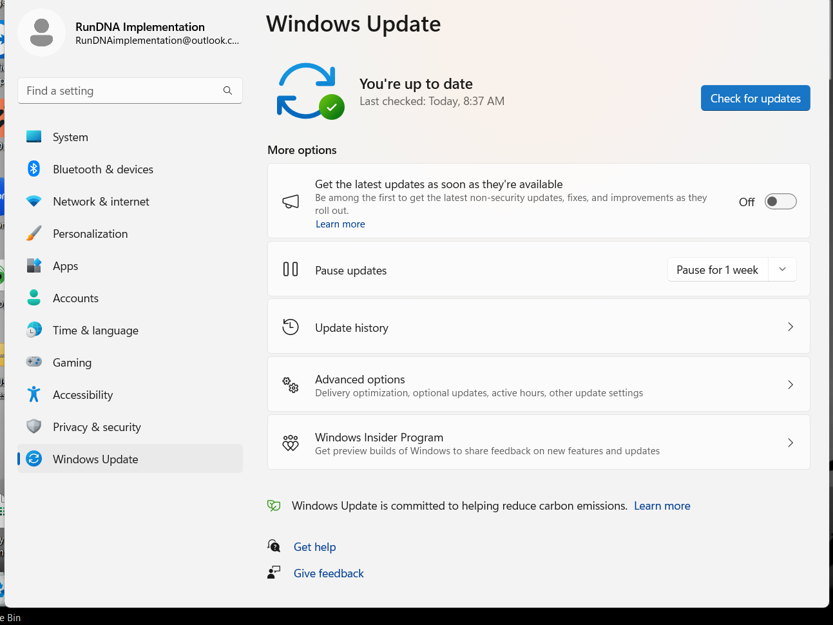Image resolution: width=833 pixels, height=625 pixels.
Task: Open the Pause for 1 week dropdown arrow
Action: point(782,269)
